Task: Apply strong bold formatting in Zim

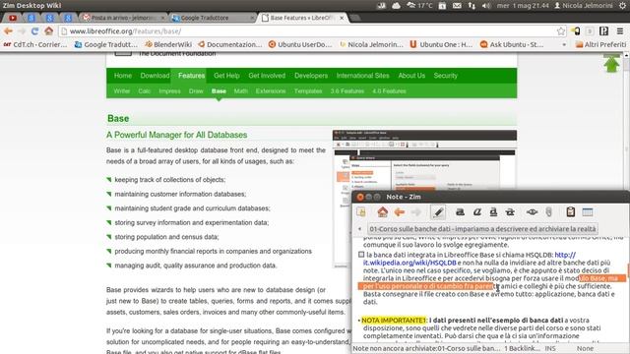Action: [460, 212]
